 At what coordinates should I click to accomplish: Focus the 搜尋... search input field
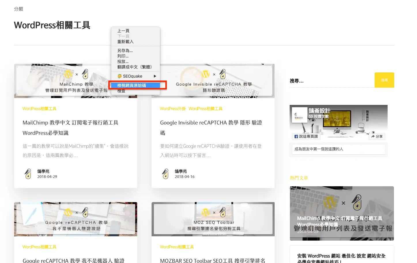point(332,81)
